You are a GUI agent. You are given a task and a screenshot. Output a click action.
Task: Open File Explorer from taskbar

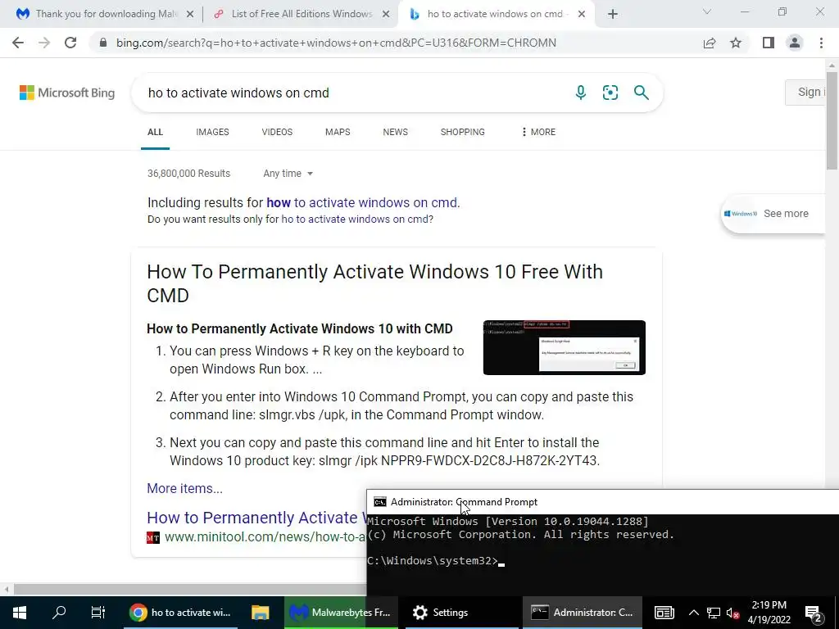[x=260, y=613]
